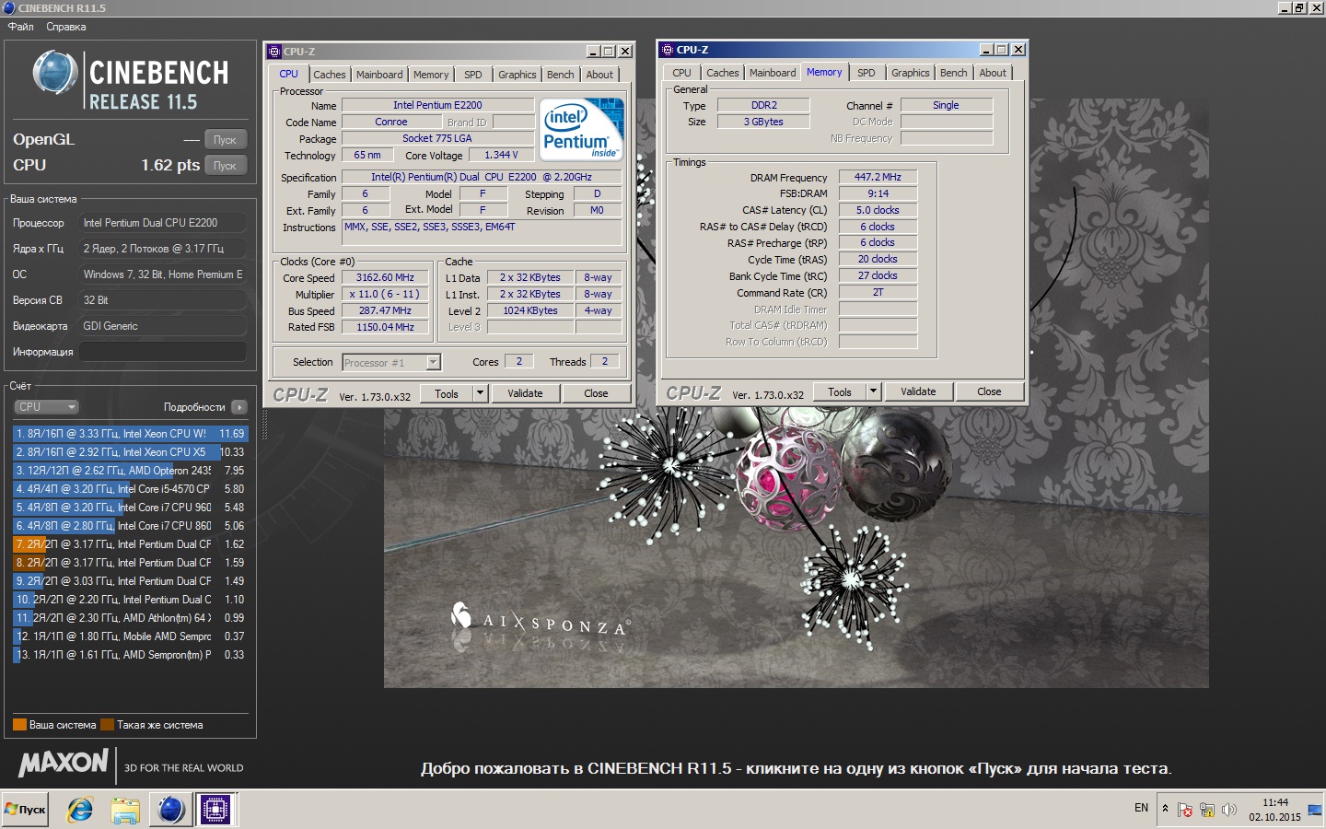
Task: Click the Intel Pentium inside logo
Action: (582, 129)
